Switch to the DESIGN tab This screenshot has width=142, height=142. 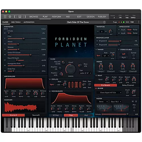pos(91,17)
